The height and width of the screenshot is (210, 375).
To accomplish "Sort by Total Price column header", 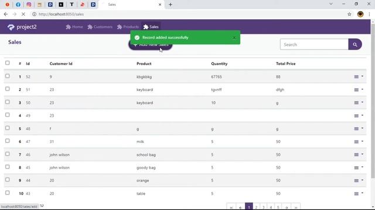I will click(286, 64).
